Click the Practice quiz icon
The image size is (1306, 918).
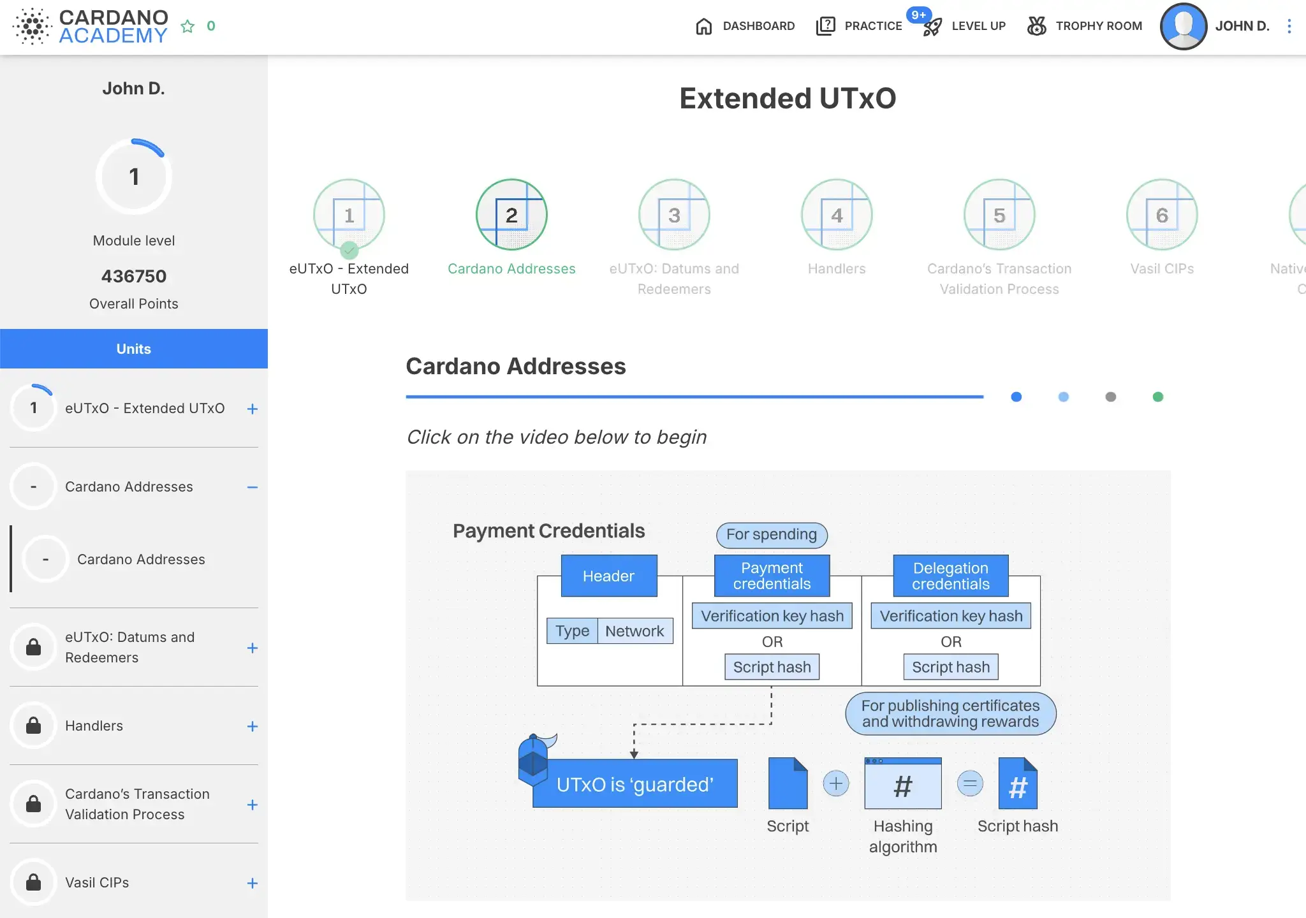825,26
